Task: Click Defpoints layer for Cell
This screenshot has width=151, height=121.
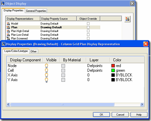Action: click(95, 70)
